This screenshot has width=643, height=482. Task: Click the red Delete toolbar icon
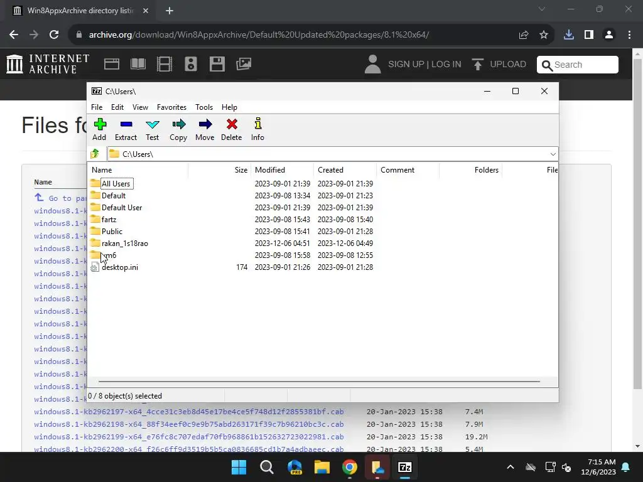pyautogui.click(x=231, y=129)
